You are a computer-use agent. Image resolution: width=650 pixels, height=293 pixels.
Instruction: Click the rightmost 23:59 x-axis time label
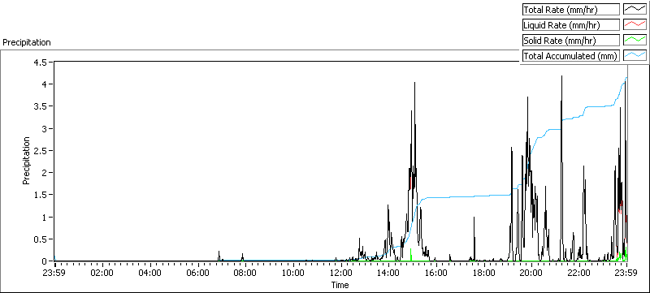tap(626, 273)
